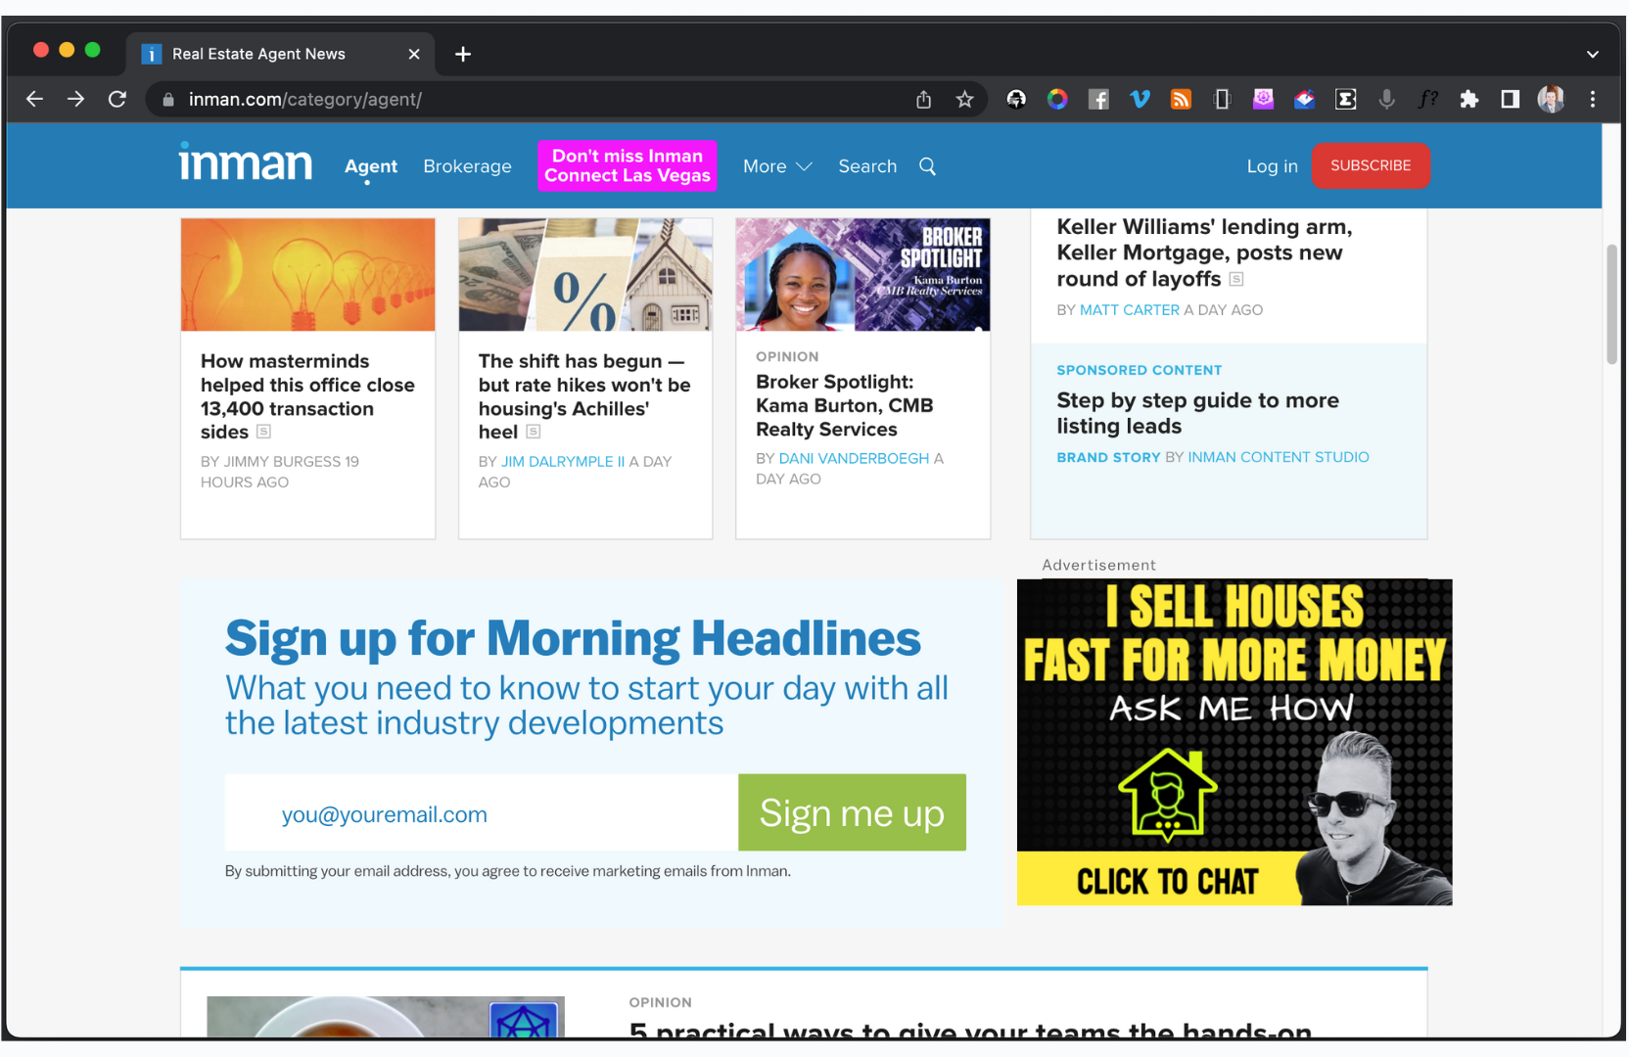The height and width of the screenshot is (1057, 1629).
Task: Click the Inman logo
Action: click(246, 161)
